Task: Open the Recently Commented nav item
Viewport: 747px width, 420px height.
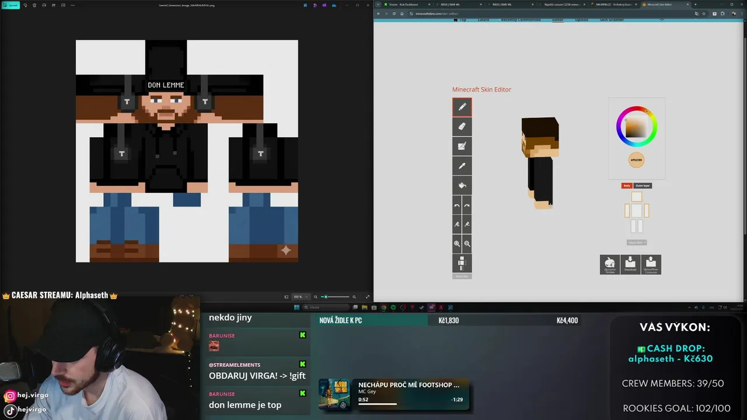Action: tap(521, 20)
